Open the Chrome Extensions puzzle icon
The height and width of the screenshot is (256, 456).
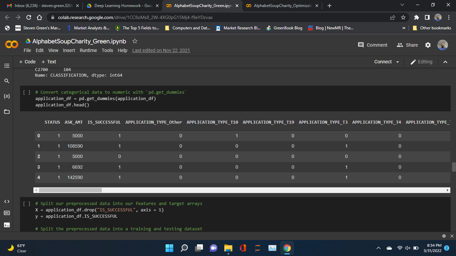click(416, 17)
